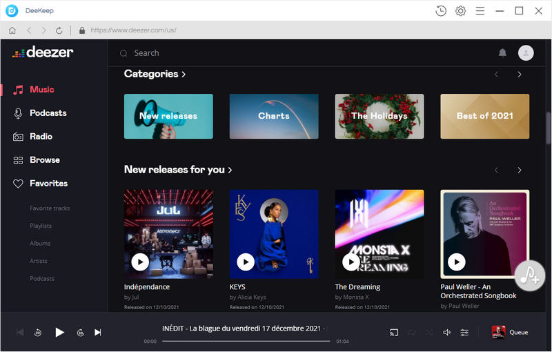Image resolution: width=552 pixels, height=352 pixels.
Task: Expand New releases for you heading
Action: point(178,170)
